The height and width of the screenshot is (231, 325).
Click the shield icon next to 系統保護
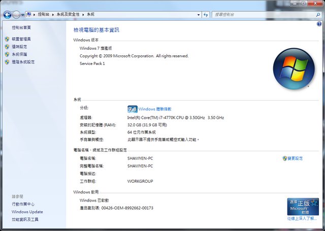(7, 54)
